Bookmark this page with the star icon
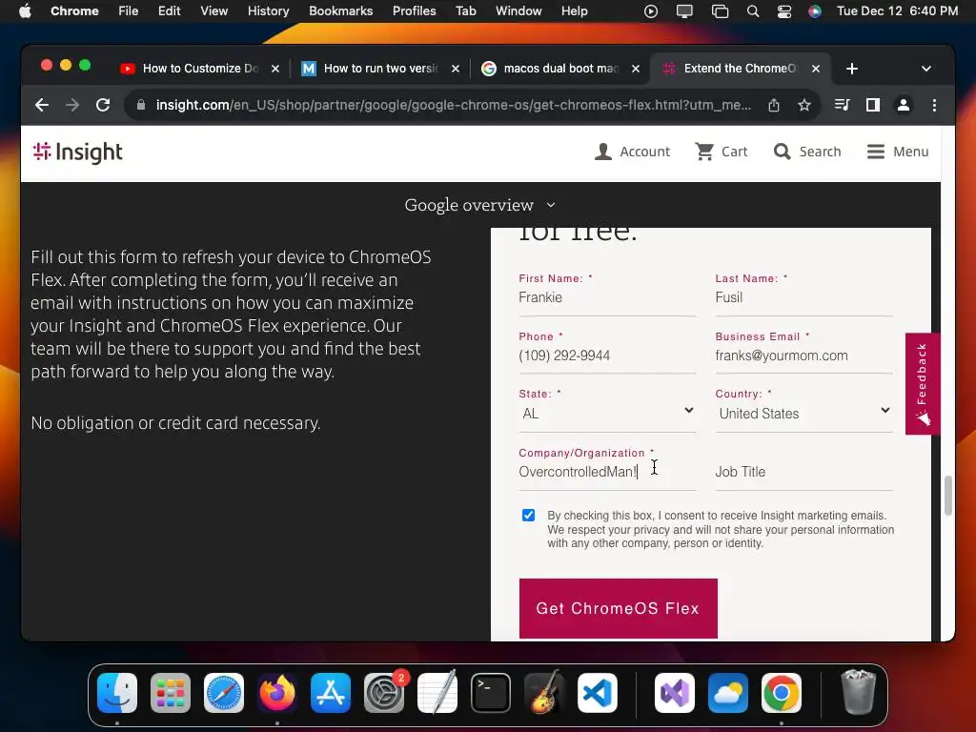This screenshot has height=732, width=976. 804,105
